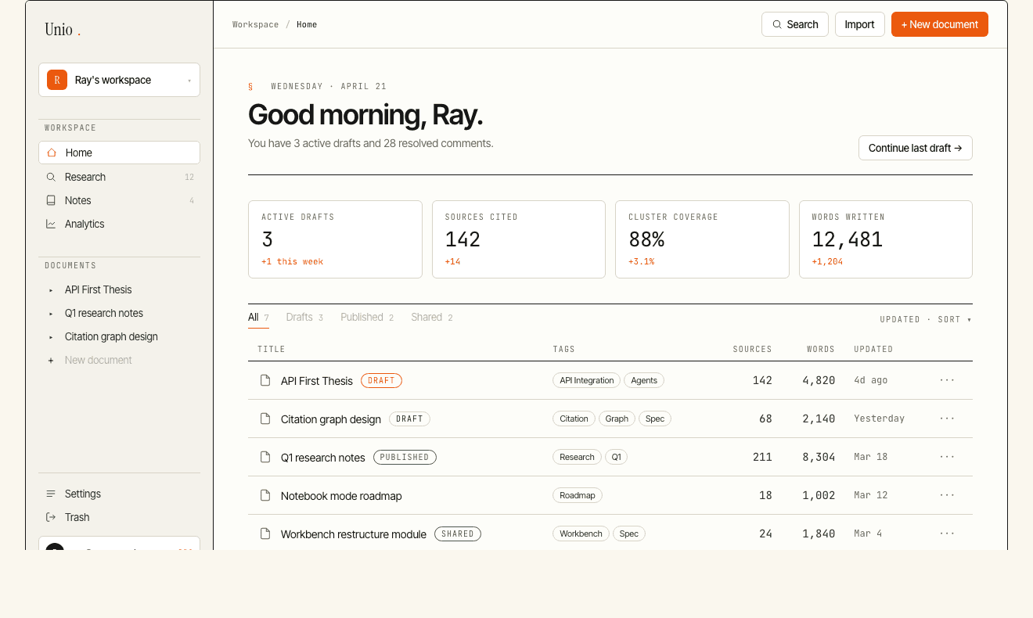Screen dimensions: 1033x618
Task: Click the document icon beside Citation graph design row
Action: click(x=265, y=419)
